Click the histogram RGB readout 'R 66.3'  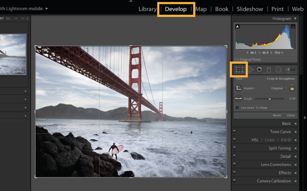point(252,53)
